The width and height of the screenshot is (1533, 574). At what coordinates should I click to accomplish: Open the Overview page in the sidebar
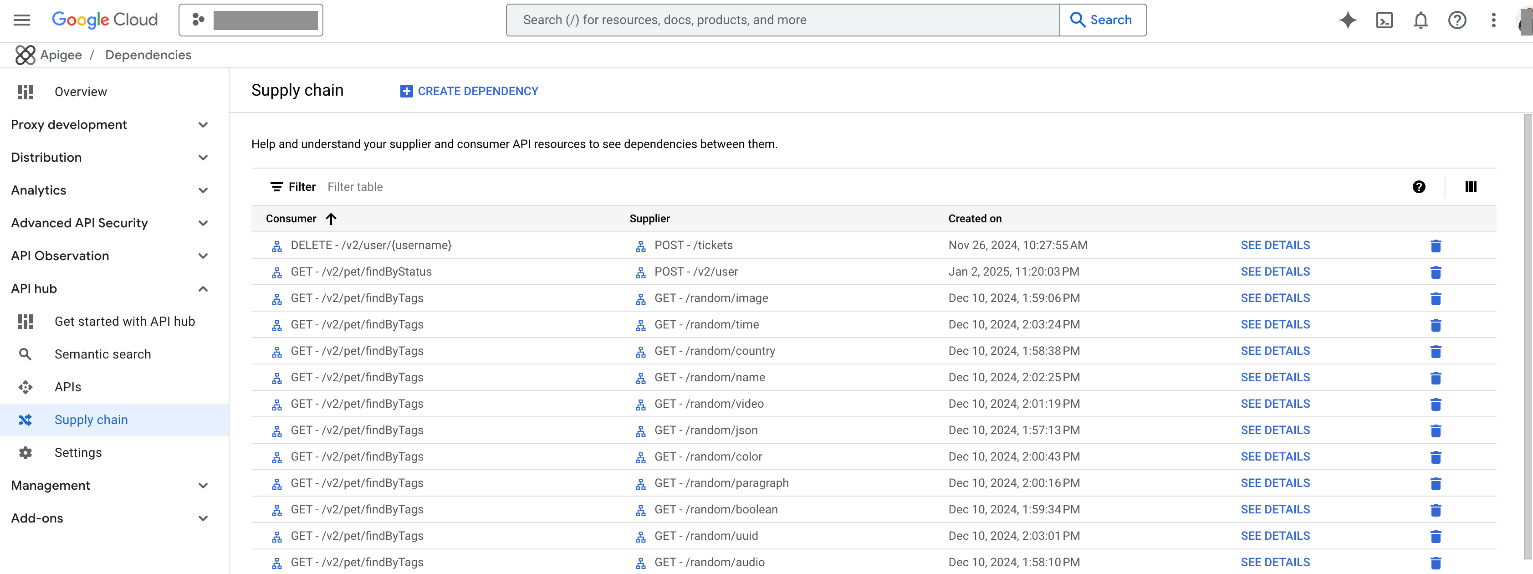tap(80, 91)
